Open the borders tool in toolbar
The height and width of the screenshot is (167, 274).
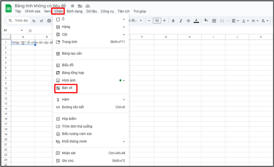point(214,21)
